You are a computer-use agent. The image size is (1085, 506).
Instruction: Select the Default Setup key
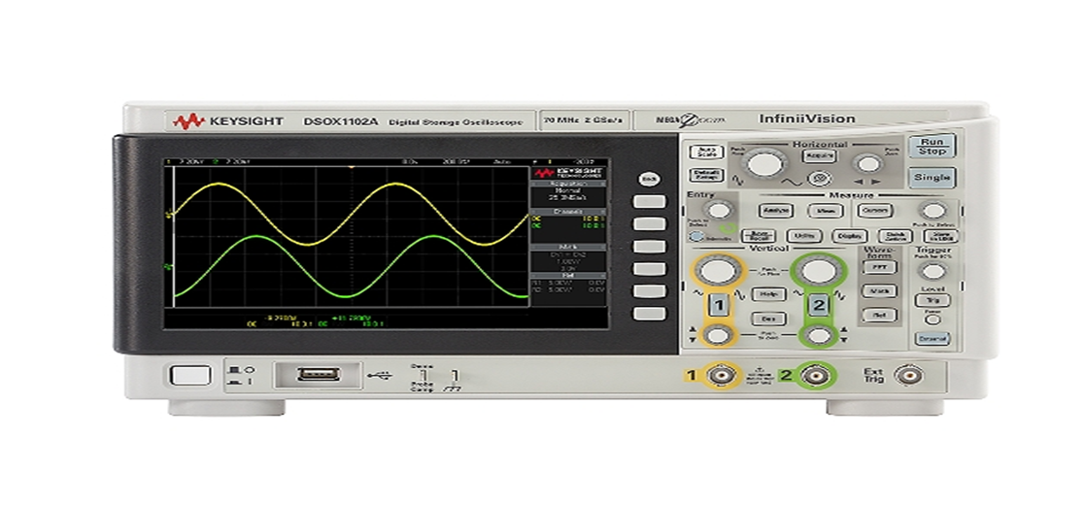706,175
